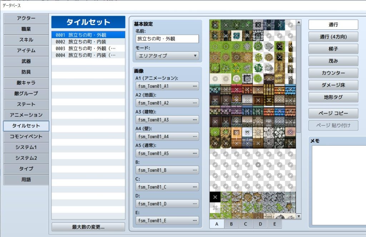Click the ellipsis on fsm_Town01_A5 field

tap(194, 153)
